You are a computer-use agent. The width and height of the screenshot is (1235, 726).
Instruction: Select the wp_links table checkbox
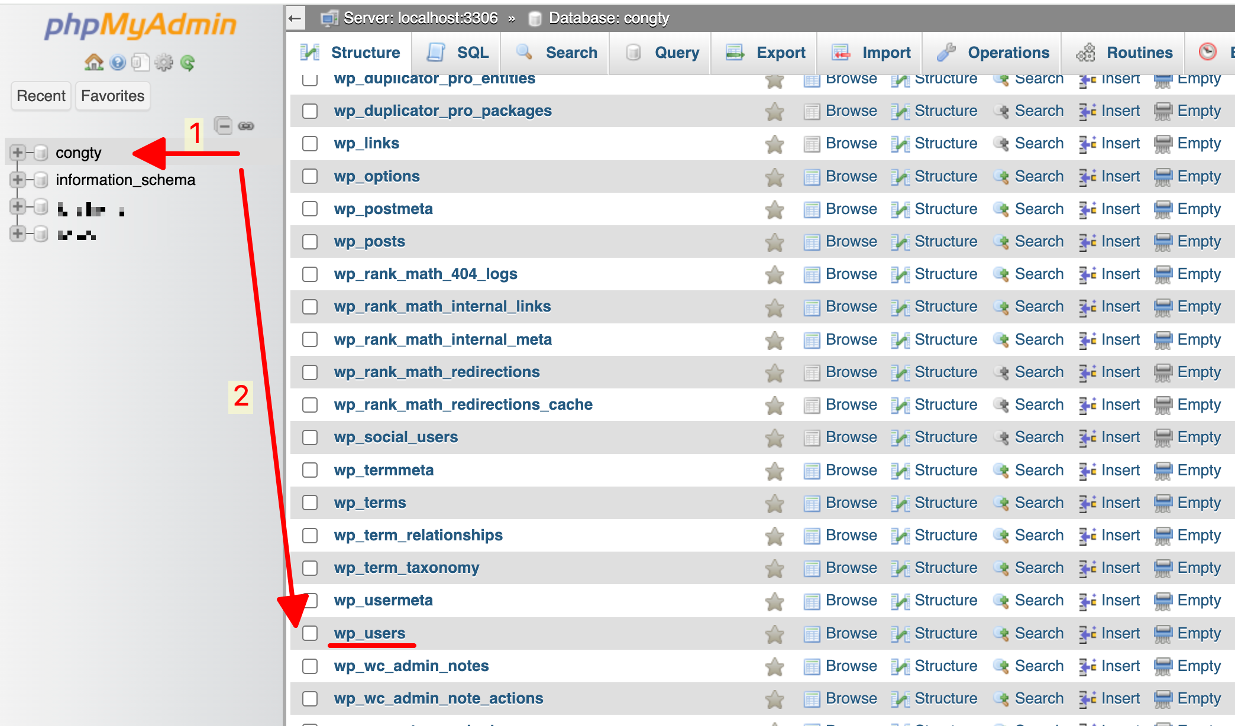point(310,144)
